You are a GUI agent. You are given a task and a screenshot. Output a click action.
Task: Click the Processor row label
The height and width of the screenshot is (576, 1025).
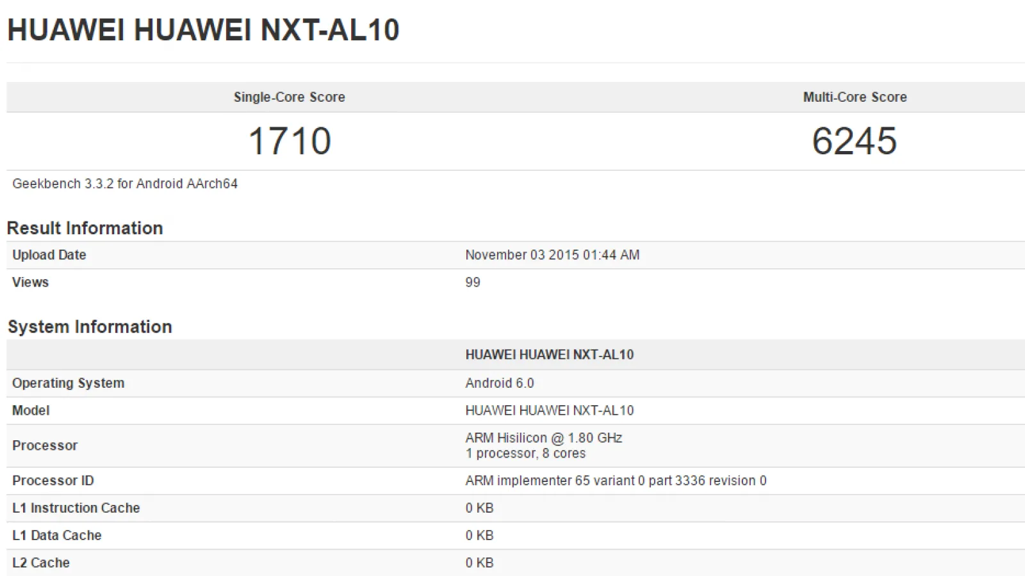(45, 445)
